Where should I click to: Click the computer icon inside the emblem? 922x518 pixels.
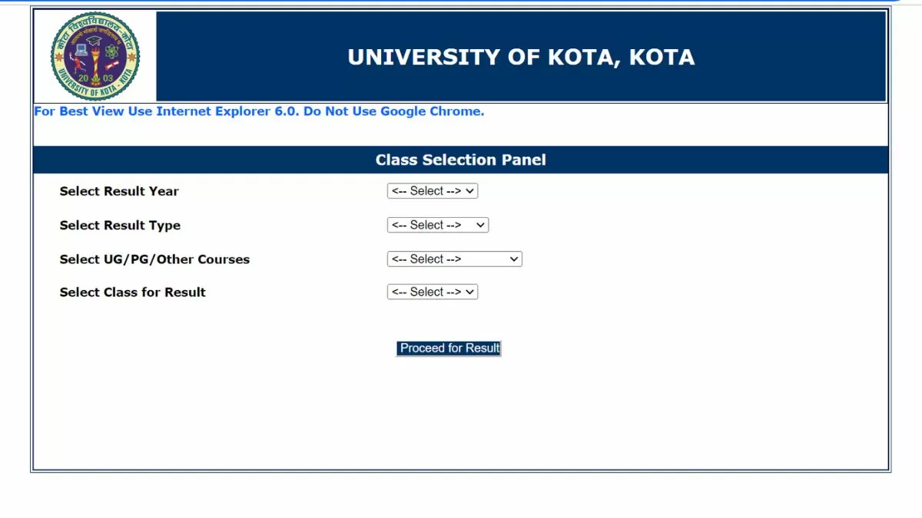coord(81,50)
